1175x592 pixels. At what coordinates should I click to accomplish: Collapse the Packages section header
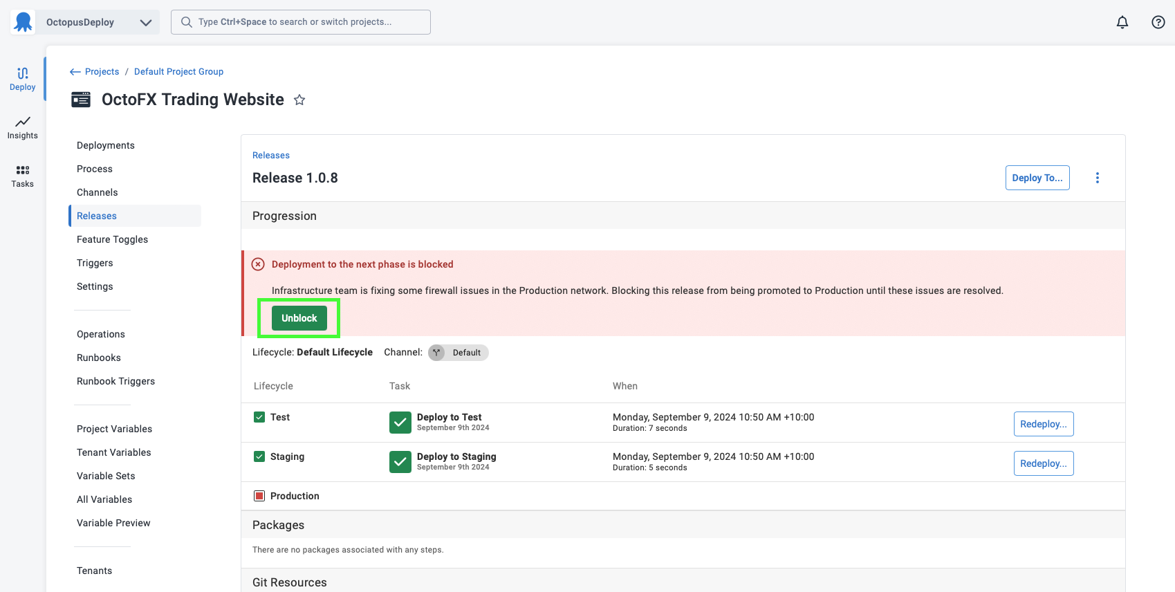[x=683, y=525]
